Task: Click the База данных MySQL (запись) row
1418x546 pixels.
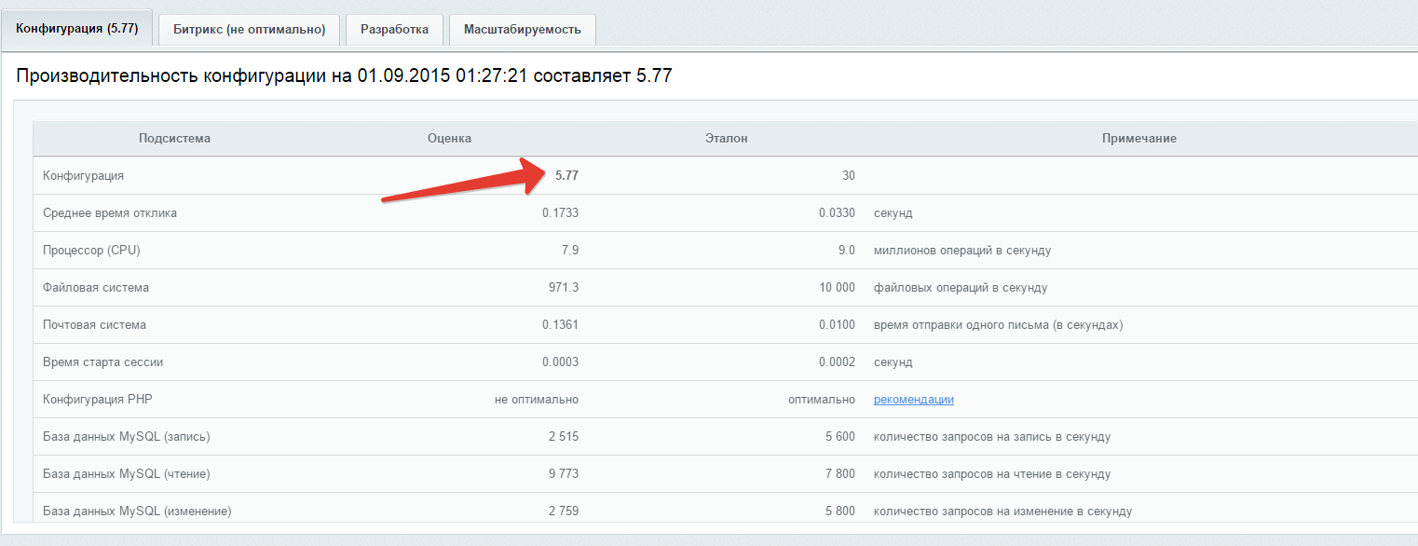Action: point(124,436)
